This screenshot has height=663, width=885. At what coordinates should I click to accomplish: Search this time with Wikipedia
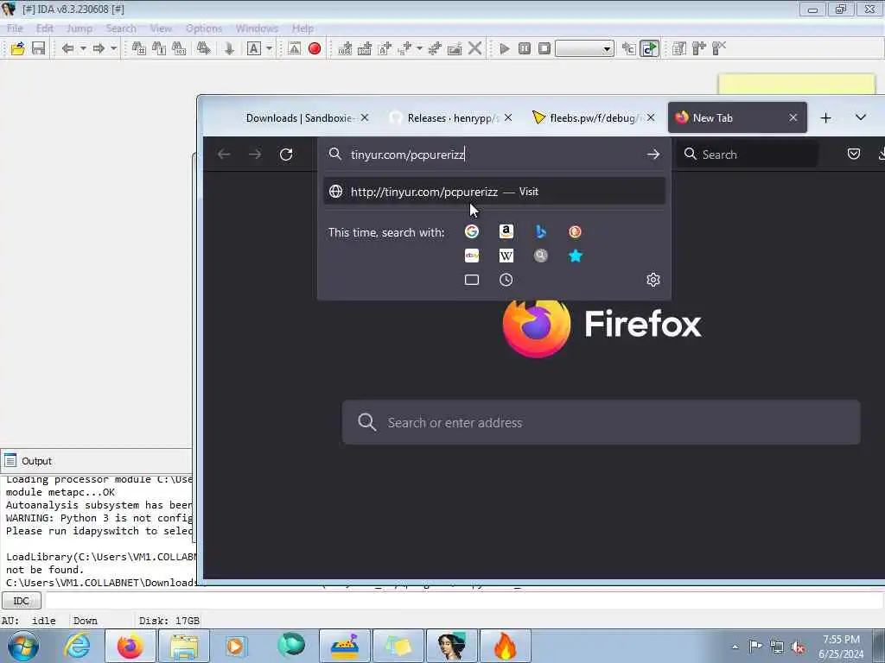pyautogui.click(x=506, y=256)
